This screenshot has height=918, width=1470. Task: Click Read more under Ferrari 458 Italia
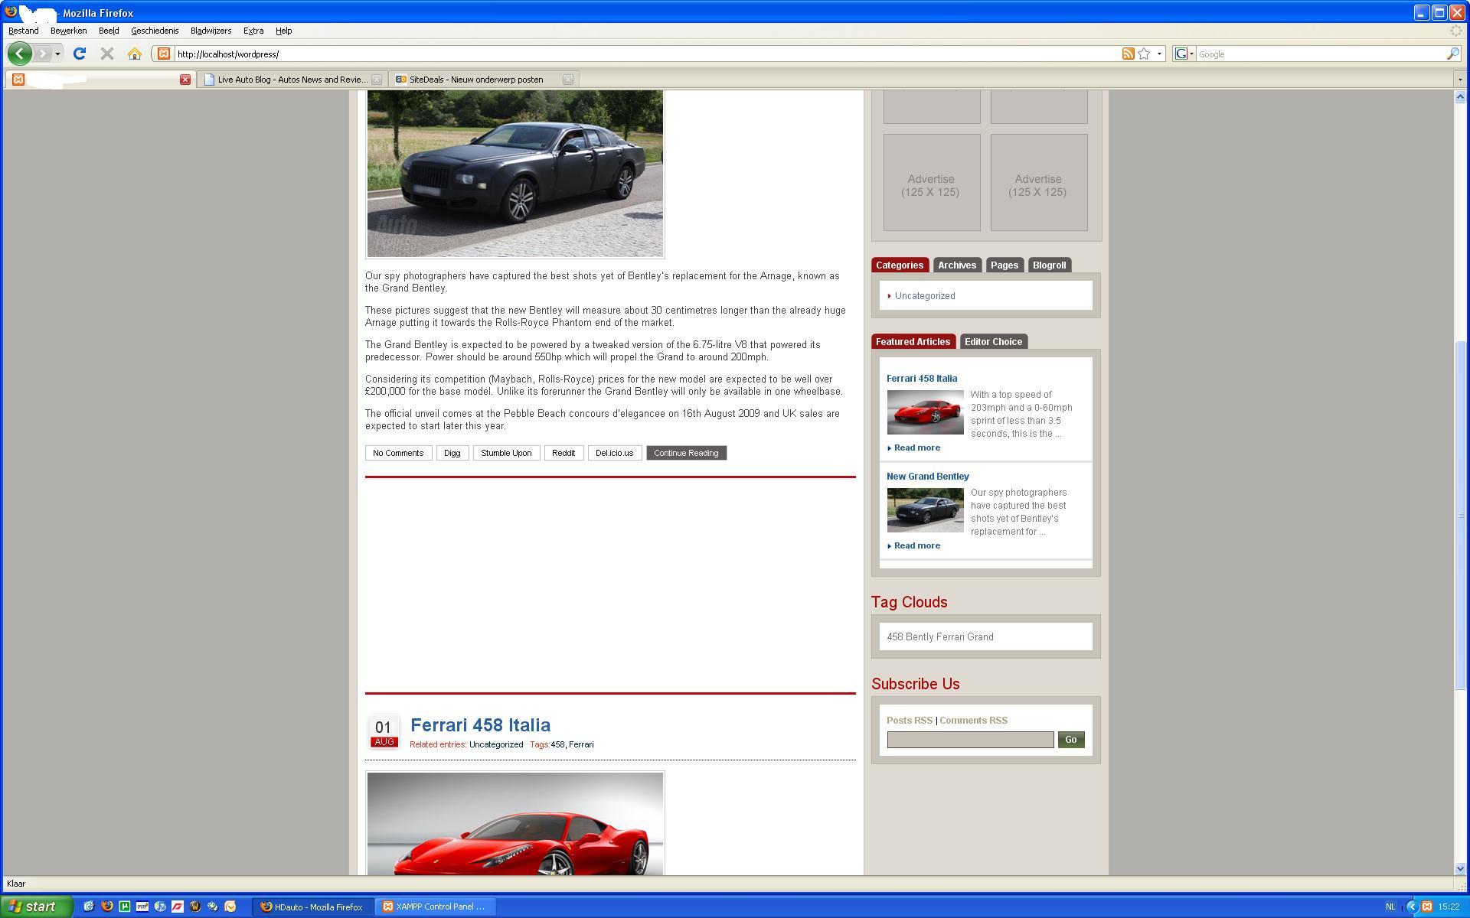coord(916,448)
